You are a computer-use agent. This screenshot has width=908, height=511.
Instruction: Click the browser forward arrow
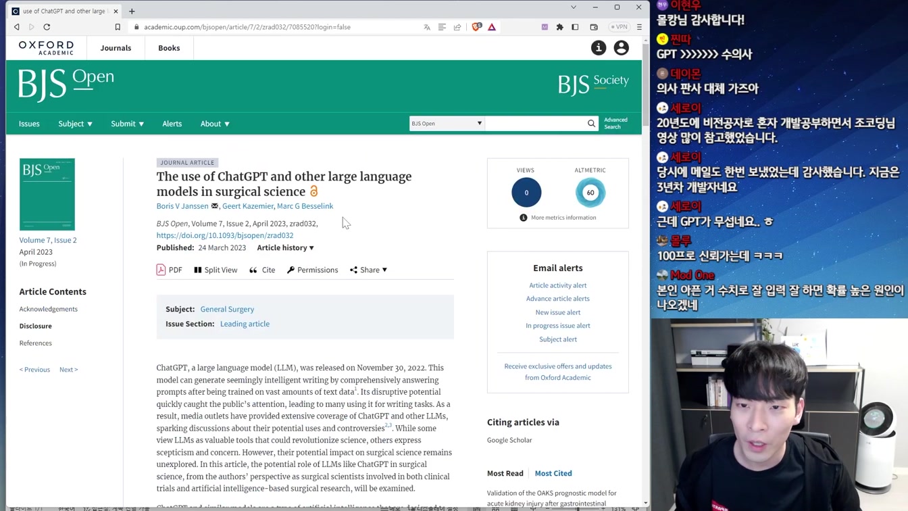click(x=31, y=27)
